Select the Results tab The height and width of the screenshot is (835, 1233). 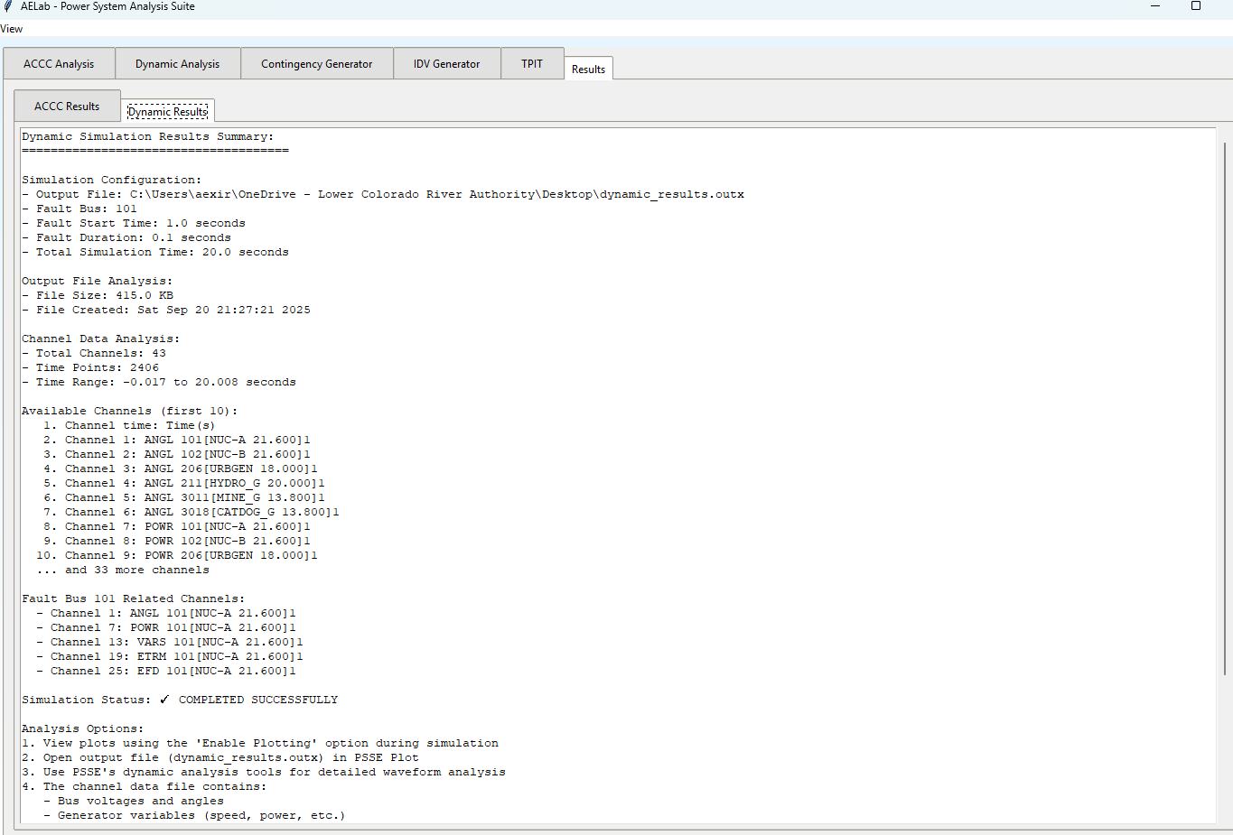tap(588, 68)
